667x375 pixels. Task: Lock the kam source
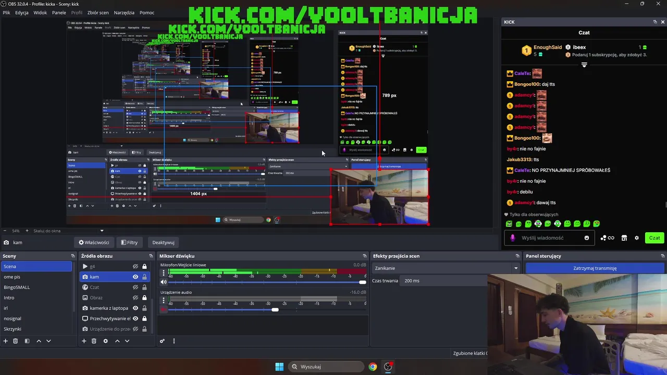[x=144, y=277]
